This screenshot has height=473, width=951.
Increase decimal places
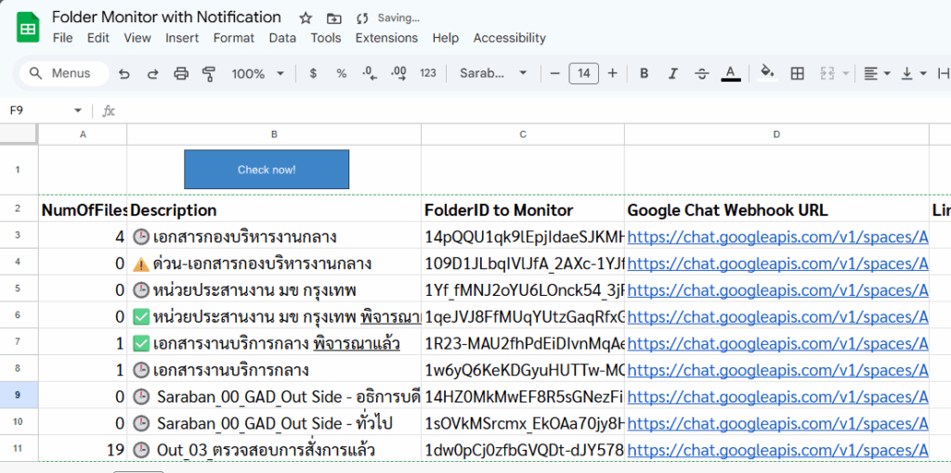[x=398, y=73]
